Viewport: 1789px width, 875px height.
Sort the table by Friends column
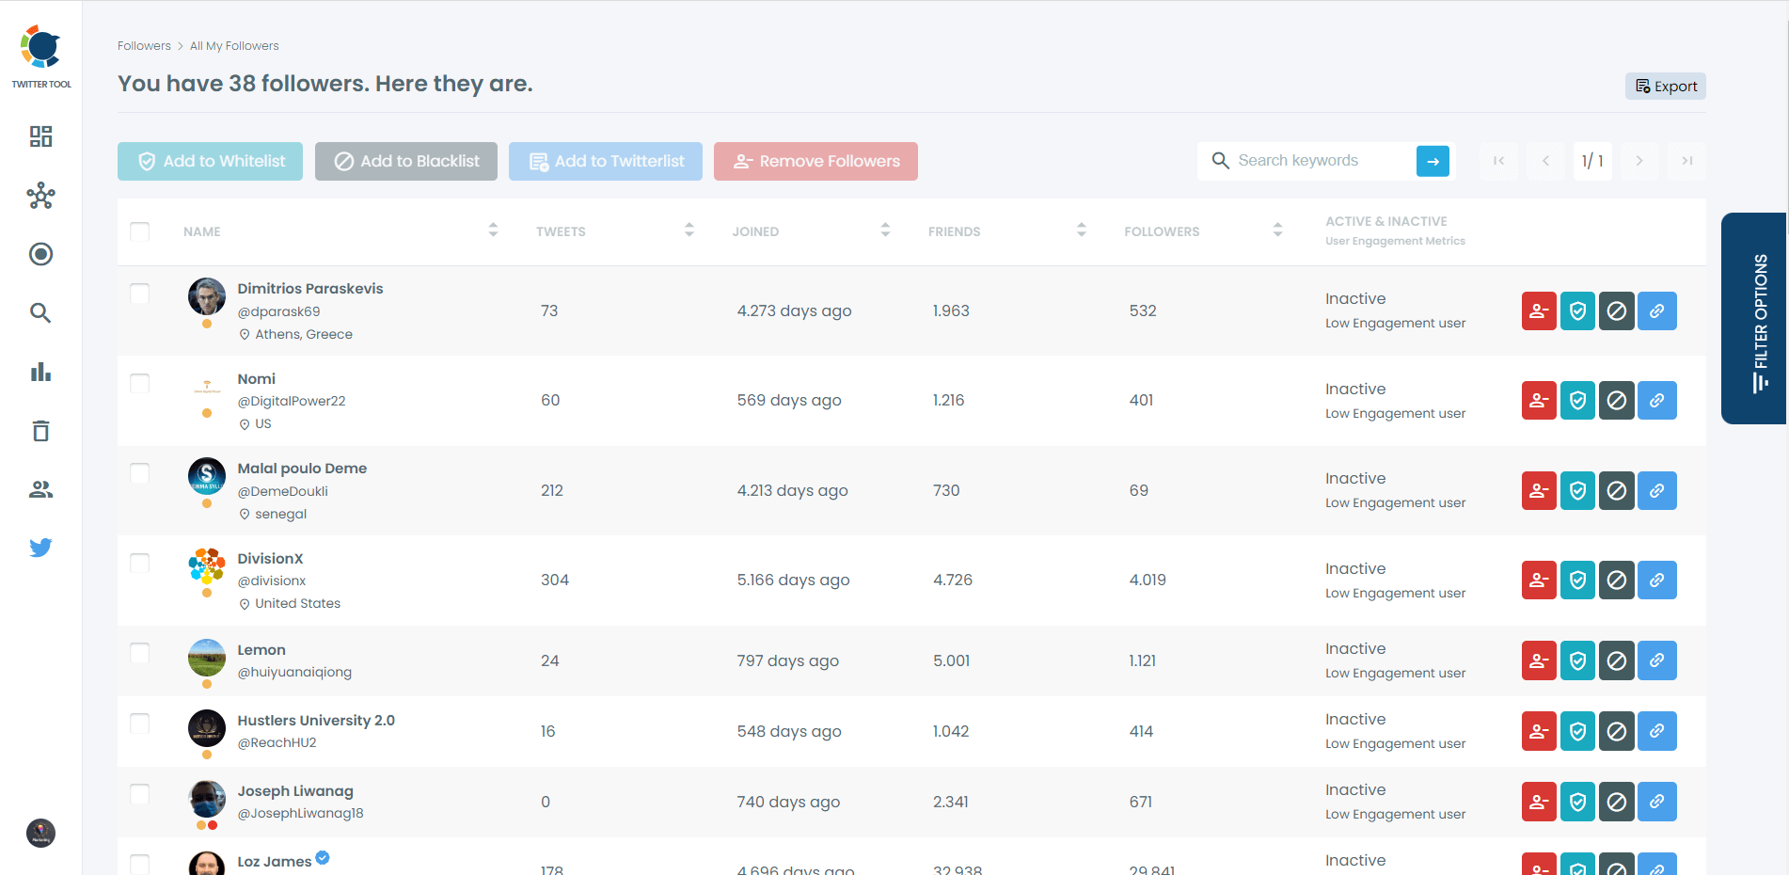[1082, 231]
